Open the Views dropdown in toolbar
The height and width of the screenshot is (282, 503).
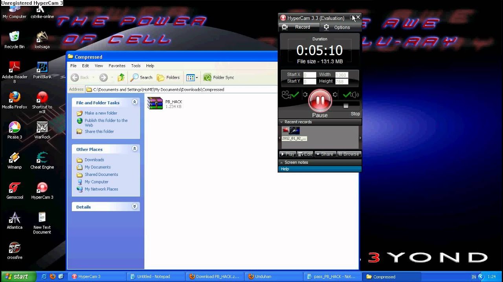click(192, 78)
